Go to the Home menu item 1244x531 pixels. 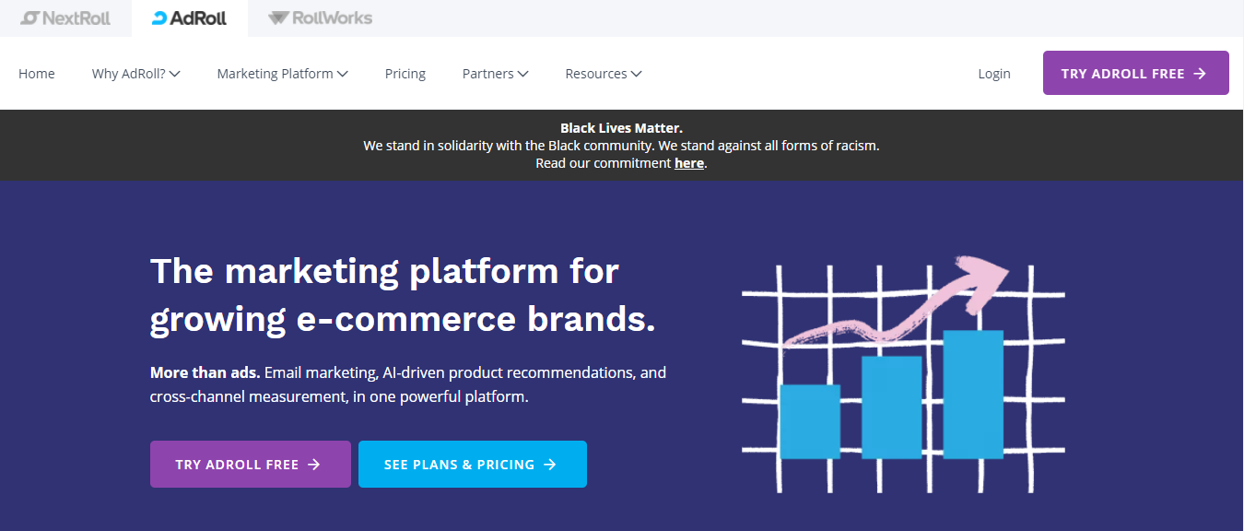click(37, 74)
